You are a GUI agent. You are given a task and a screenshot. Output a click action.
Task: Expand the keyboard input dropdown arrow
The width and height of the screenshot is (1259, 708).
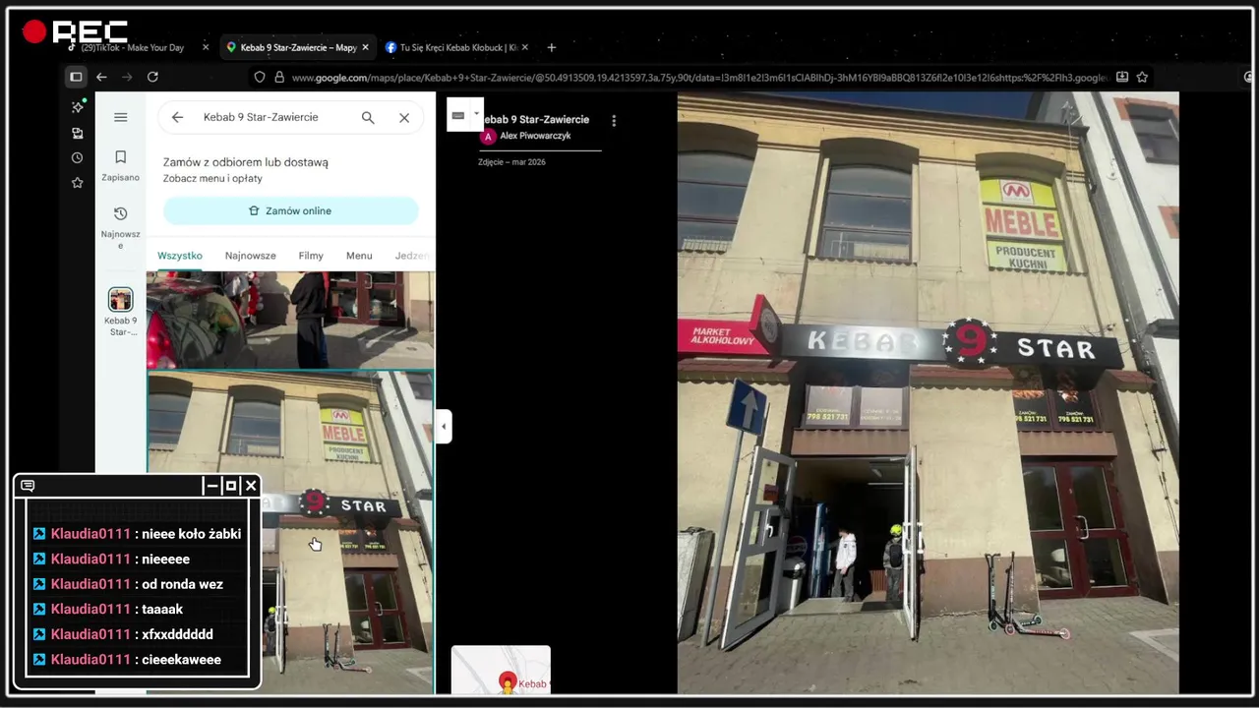[476, 113]
